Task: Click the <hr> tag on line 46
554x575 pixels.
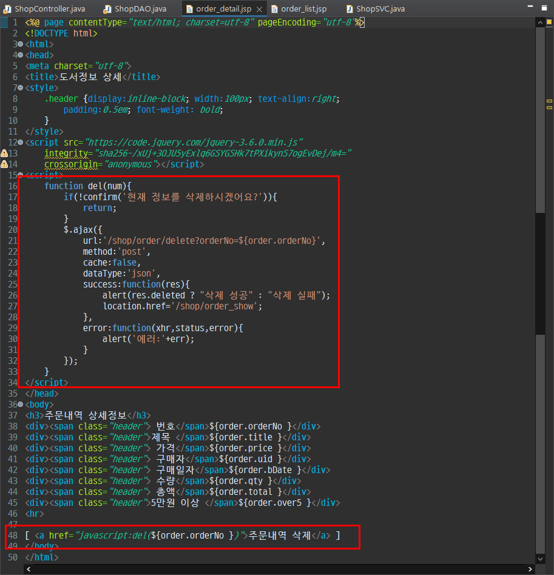Action: (35, 514)
